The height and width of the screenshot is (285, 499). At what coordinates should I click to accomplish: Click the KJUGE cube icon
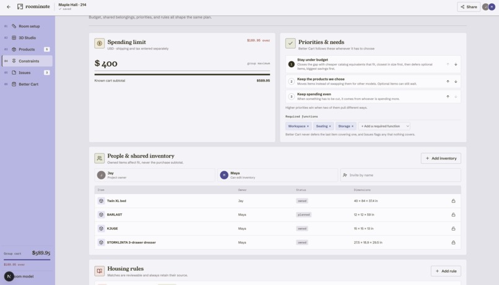click(101, 229)
